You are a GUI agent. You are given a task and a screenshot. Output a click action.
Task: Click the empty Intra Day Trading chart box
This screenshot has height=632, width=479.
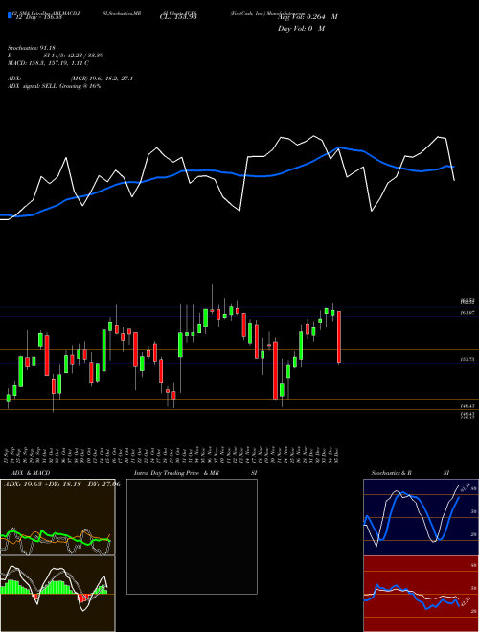[192, 536]
